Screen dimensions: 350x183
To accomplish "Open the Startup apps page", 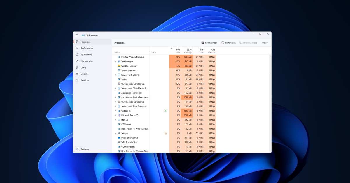I will [x=92, y=61].
